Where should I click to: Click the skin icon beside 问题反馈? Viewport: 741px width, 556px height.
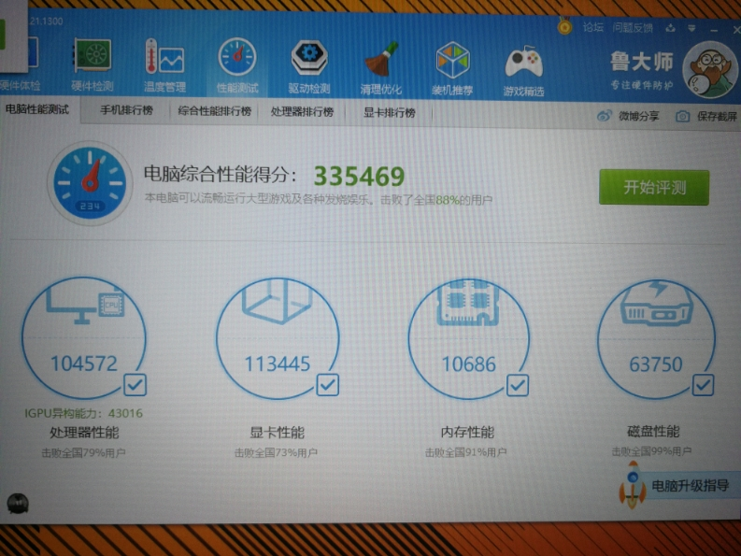[670, 28]
